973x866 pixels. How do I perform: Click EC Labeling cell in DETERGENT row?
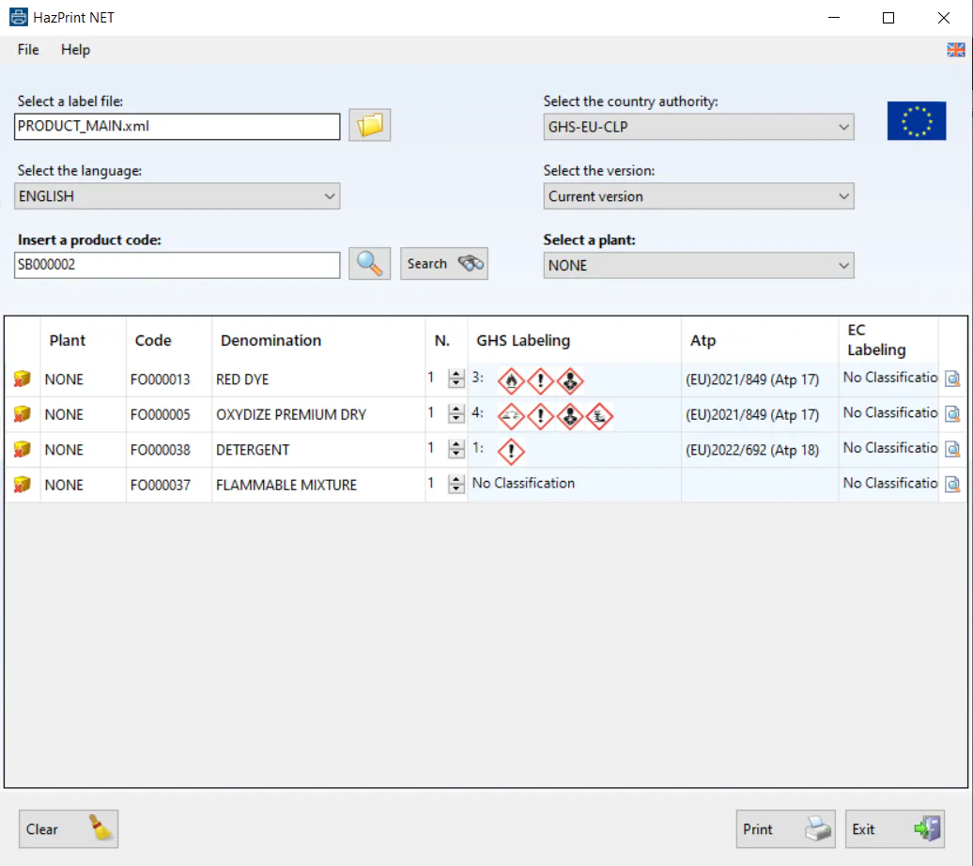pyautogui.click(x=888, y=448)
